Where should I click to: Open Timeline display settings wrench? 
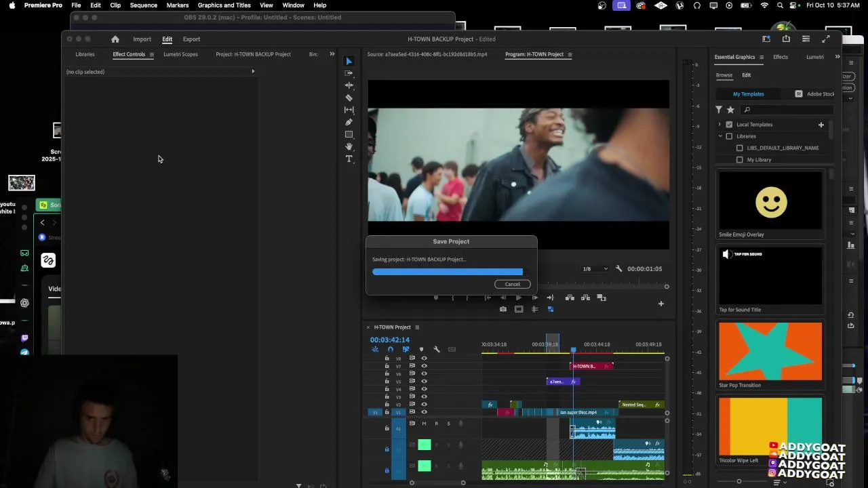pos(437,350)
